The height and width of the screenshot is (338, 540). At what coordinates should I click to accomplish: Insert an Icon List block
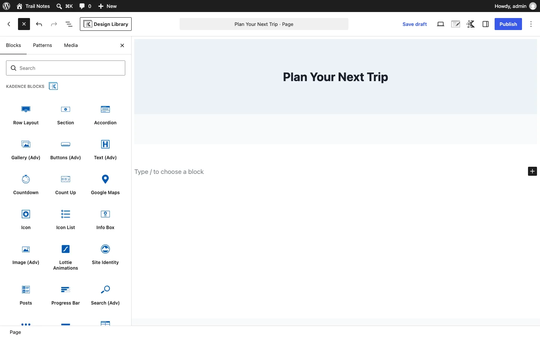[x=66, y=220]
